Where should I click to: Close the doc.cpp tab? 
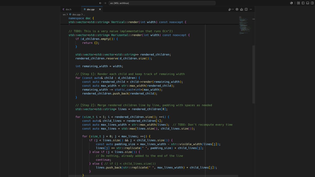click(x=100, y=9)
